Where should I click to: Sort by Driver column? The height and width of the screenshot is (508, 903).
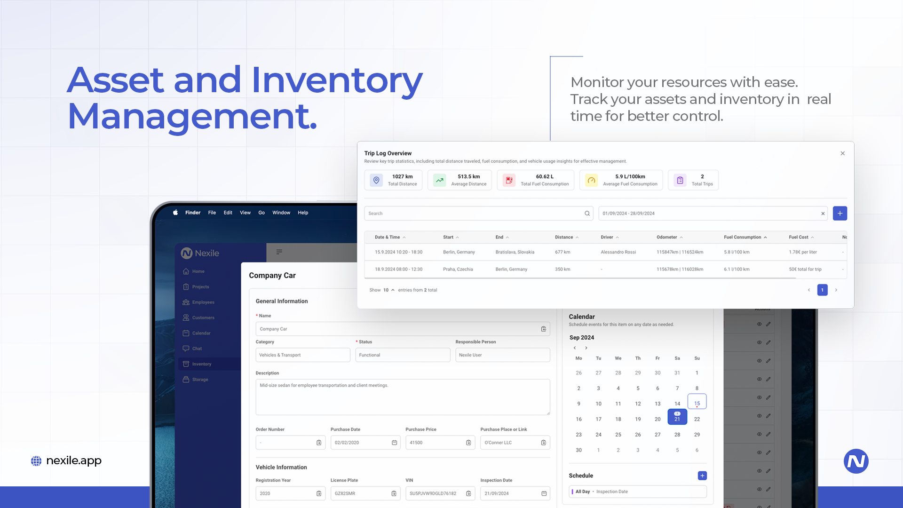(610, 237)
